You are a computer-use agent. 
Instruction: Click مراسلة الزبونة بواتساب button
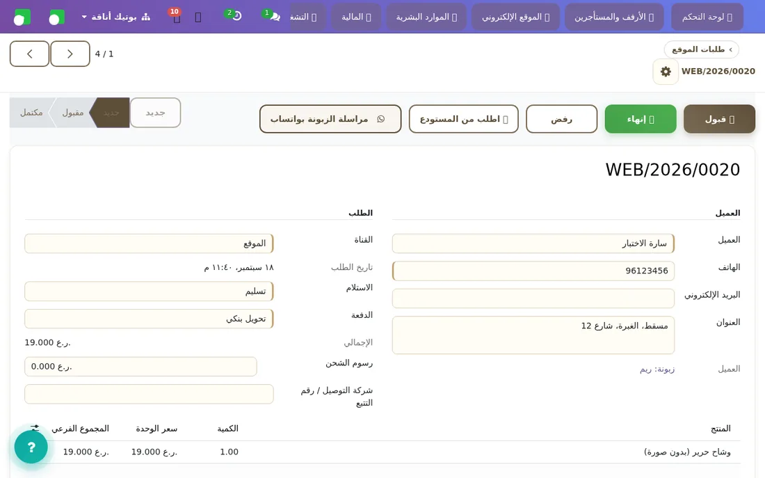[330, 119]
